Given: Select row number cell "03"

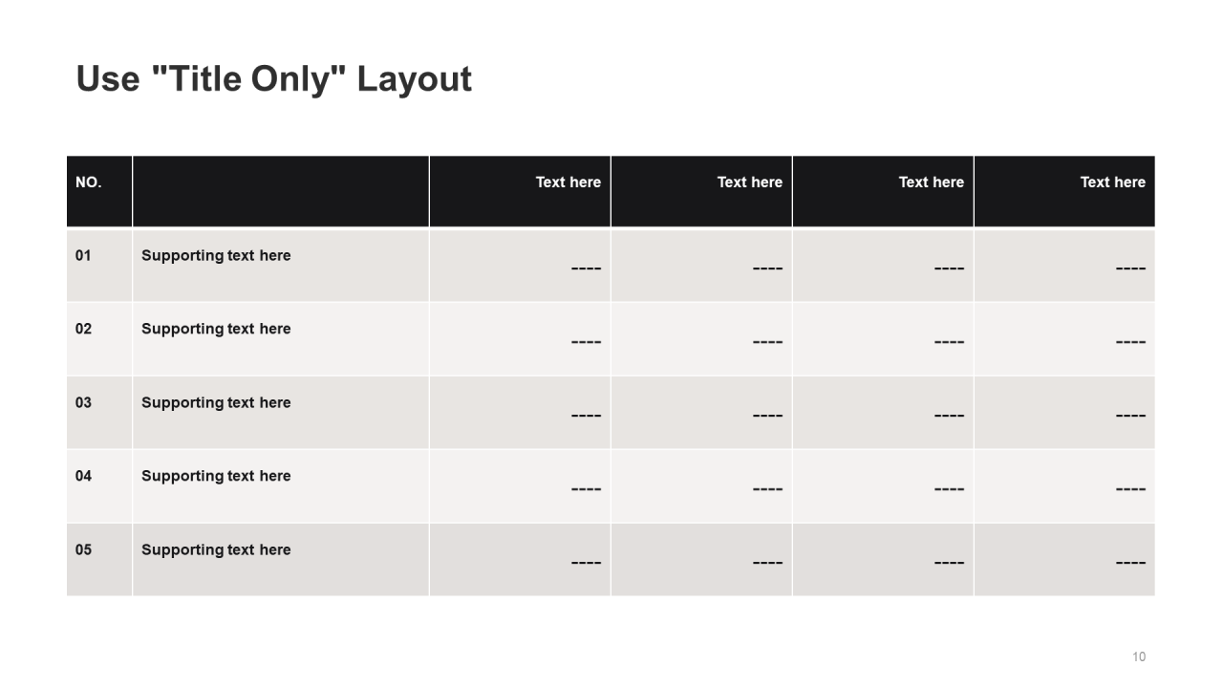Looking at the screenshot, I should 99,413.
